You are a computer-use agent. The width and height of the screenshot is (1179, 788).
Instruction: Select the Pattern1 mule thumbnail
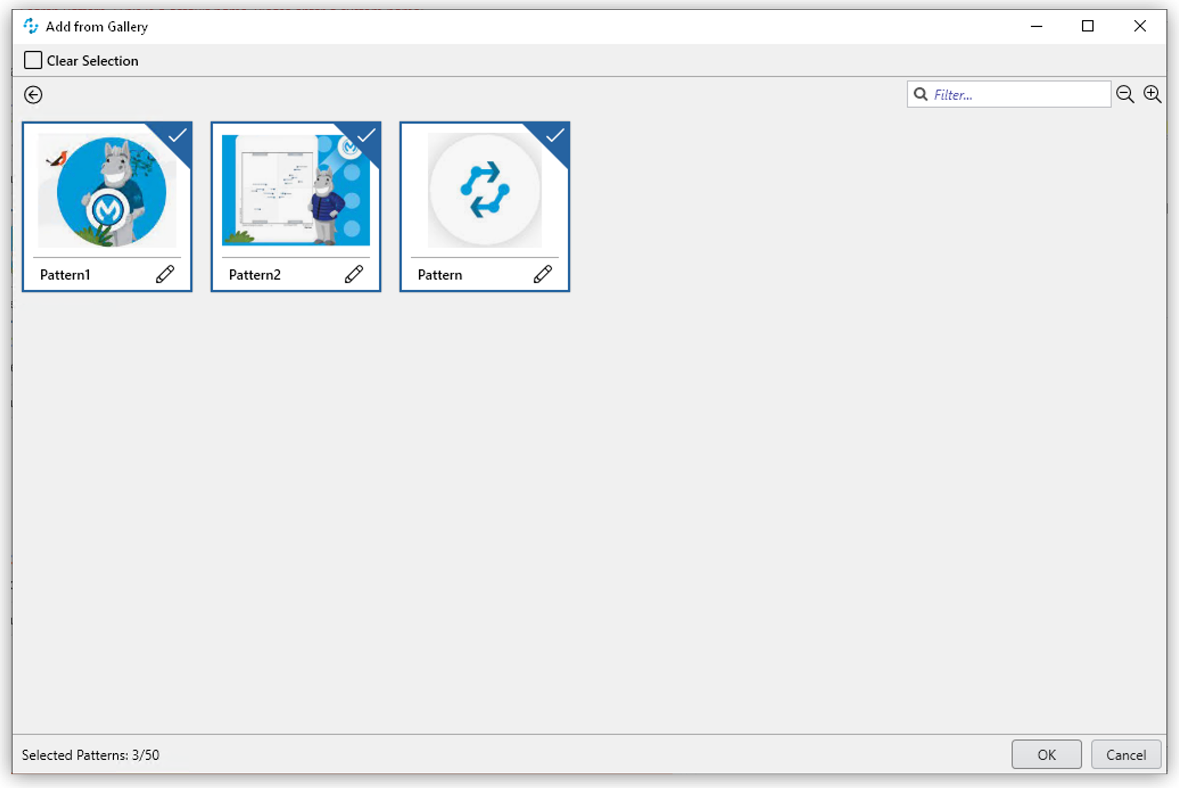107,191
